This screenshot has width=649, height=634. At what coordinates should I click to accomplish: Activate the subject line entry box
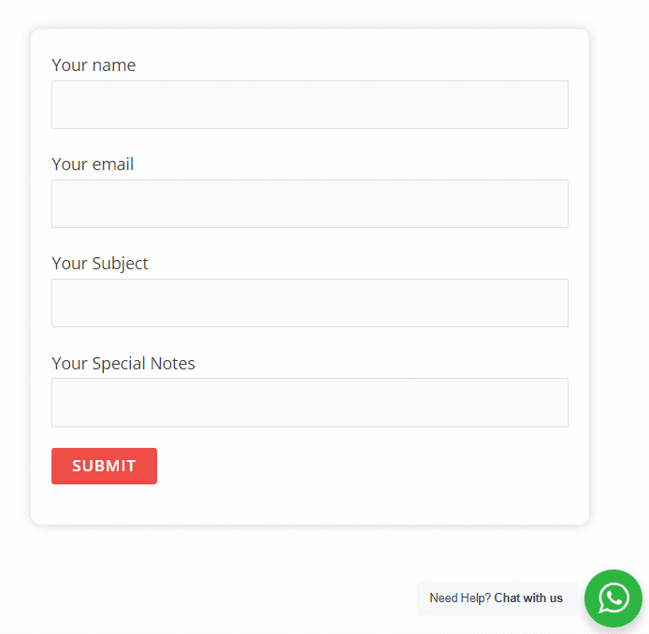coord(310,303)
